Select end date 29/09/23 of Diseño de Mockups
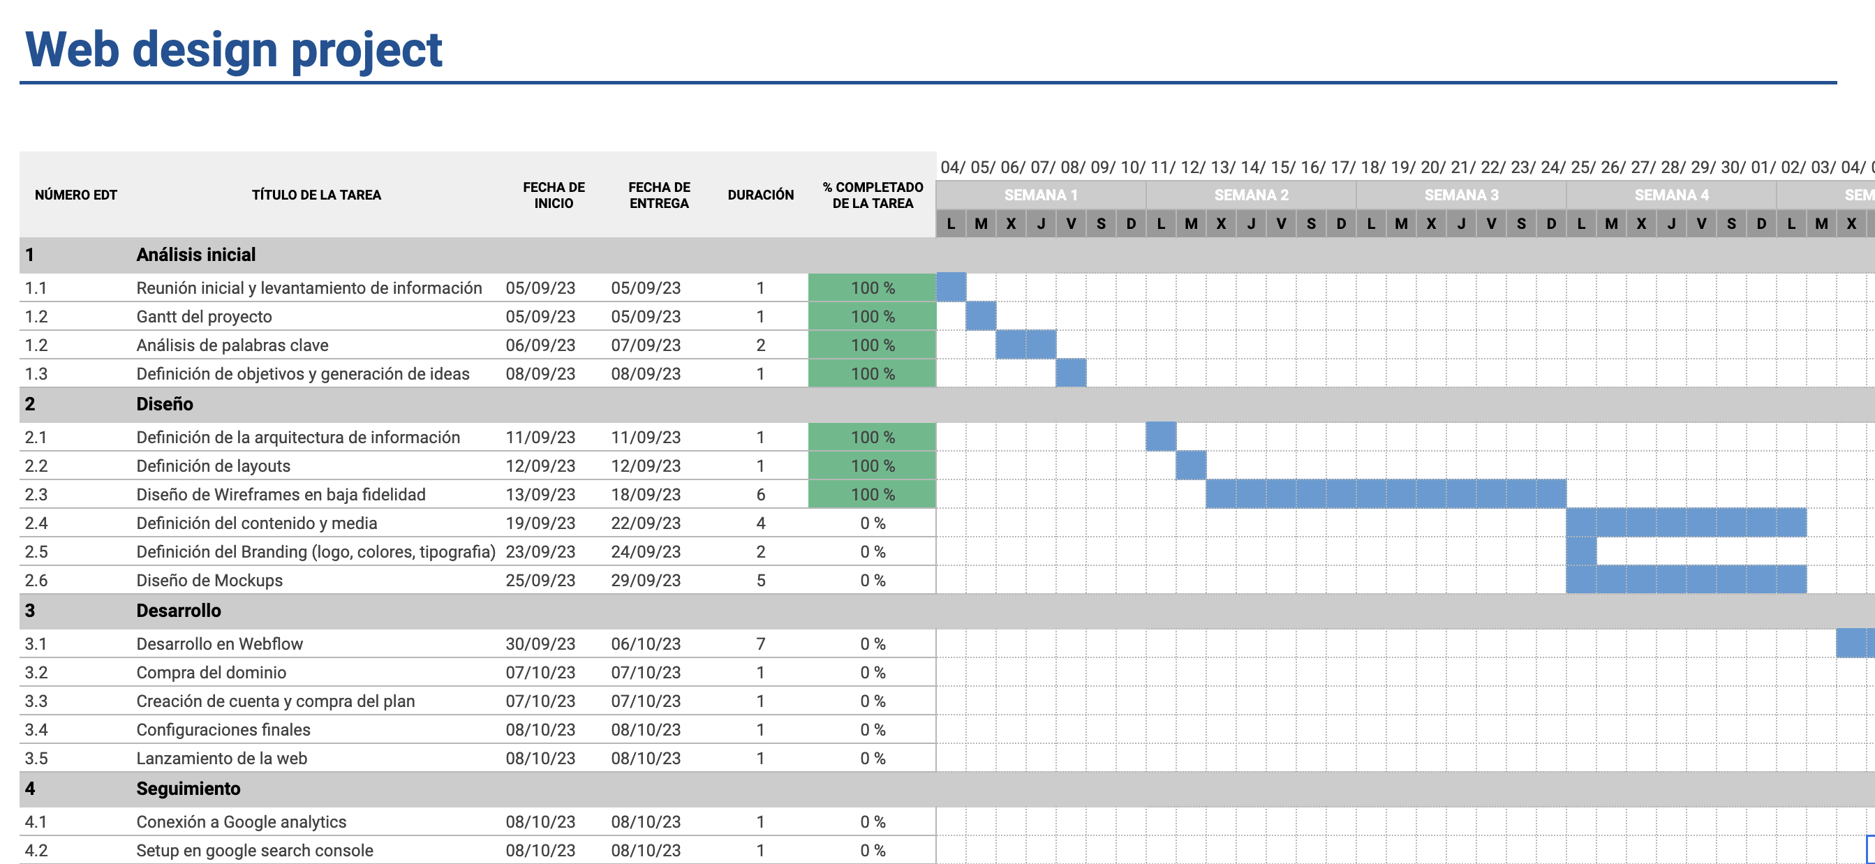 point(646,580)
